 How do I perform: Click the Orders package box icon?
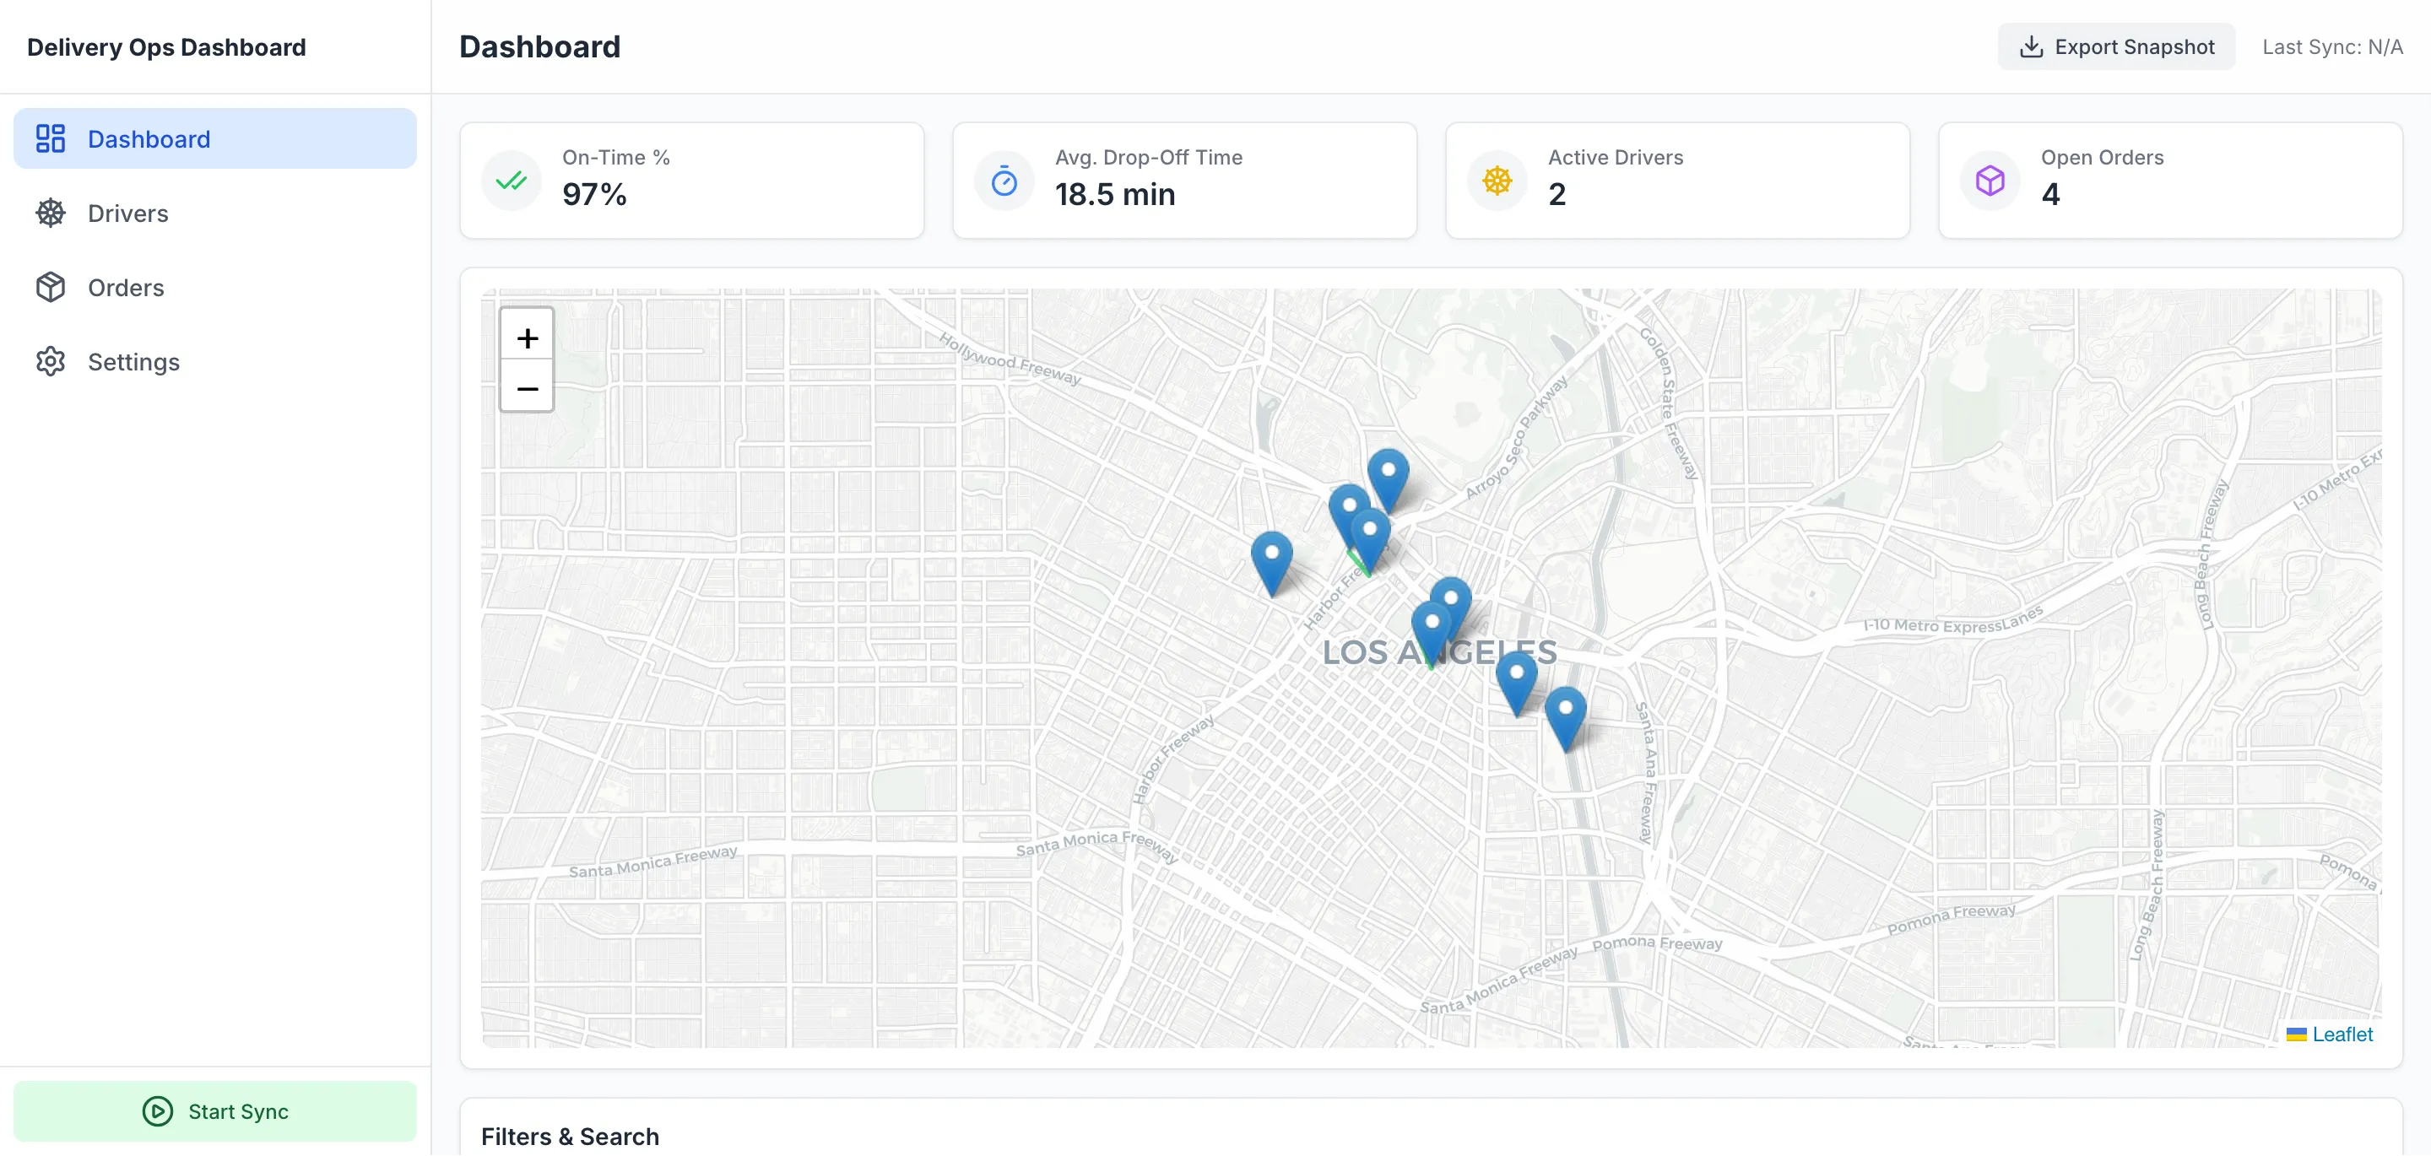click(50, 287)
